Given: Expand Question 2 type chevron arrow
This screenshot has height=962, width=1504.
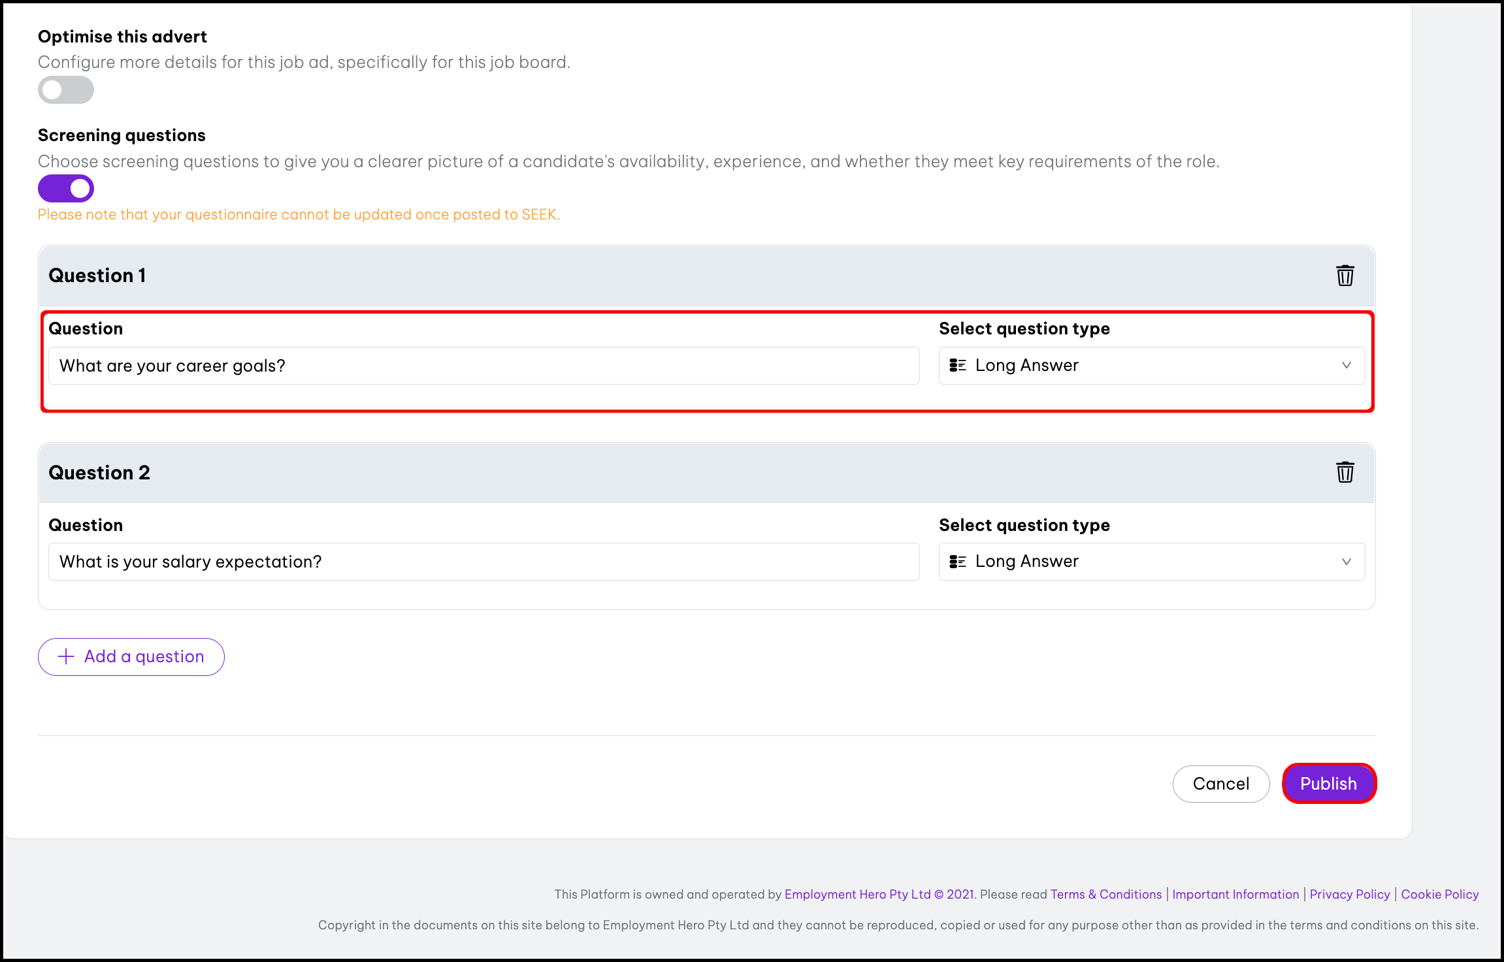Looking at the screenshot, I should [x=1346, y=562].
